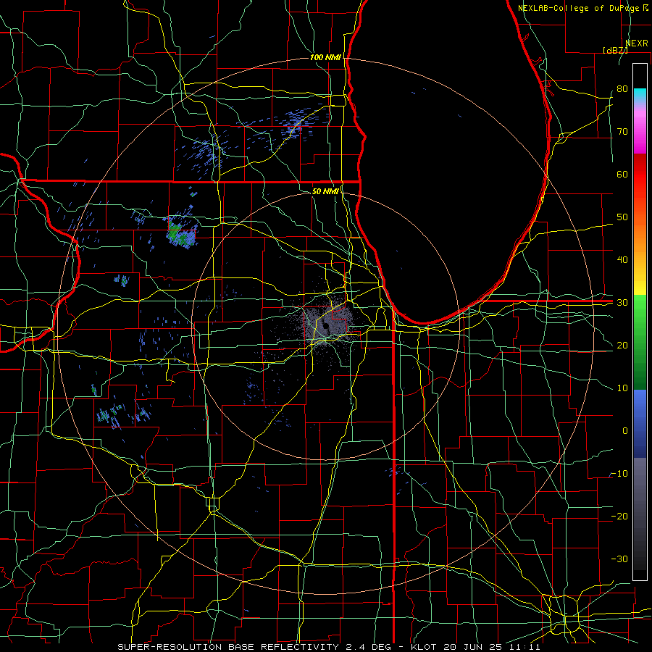Image resolution: width=652 pixels, height=652 pixels.
Task: Click the KLOT station identifier in the caption
Action: pos(422,647)
